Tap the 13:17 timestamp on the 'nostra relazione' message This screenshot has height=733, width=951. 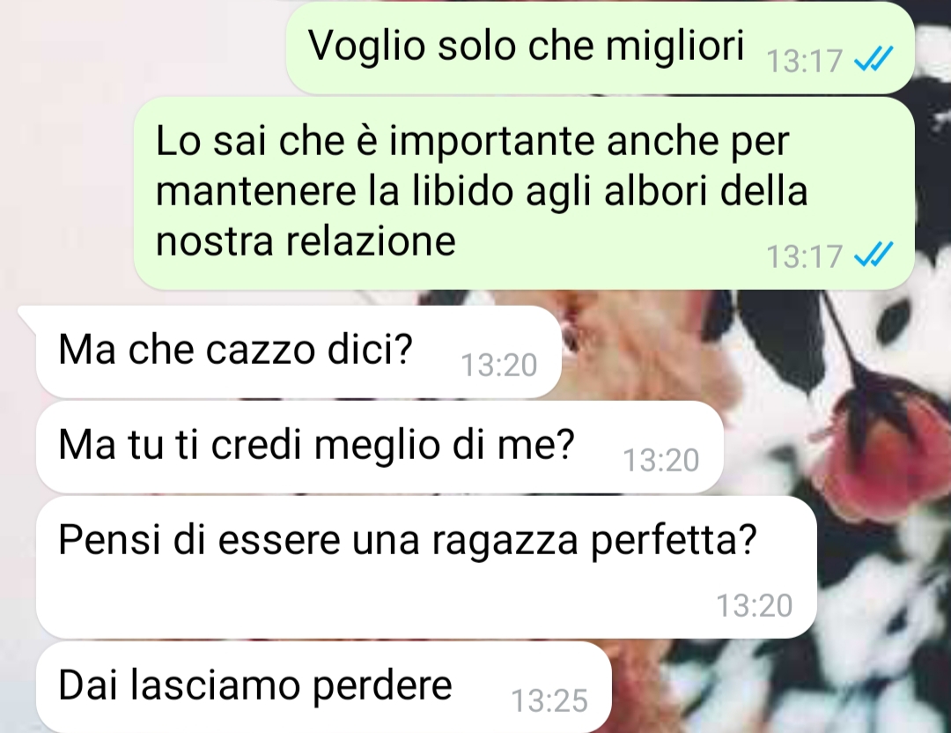[804, 256]
